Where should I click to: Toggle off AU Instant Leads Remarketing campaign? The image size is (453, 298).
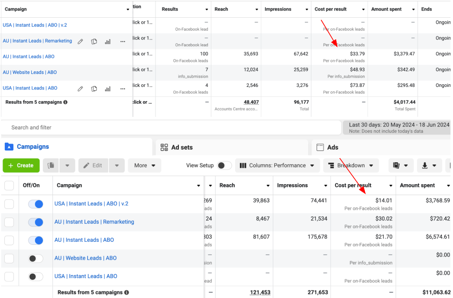coord(36,222)
